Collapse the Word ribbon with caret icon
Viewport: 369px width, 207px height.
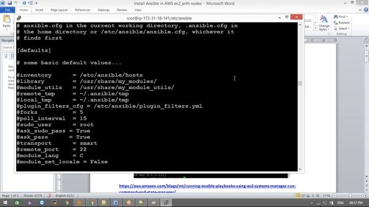point(360,10)
